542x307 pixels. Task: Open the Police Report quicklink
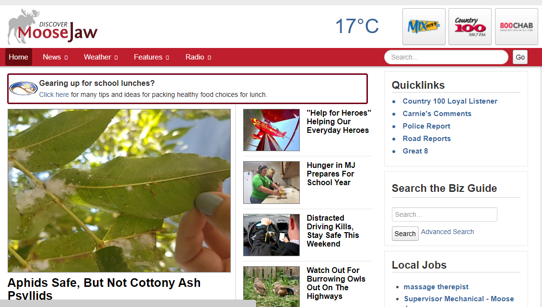[426, 126]
